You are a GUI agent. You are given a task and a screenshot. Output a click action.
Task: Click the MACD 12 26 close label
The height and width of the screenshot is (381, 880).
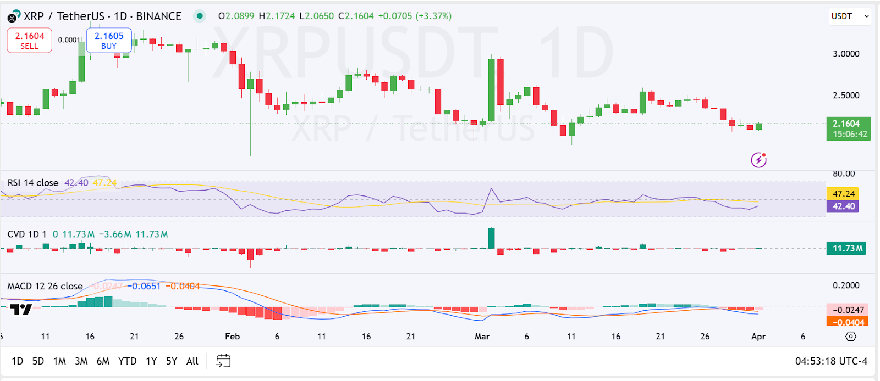[x=45, y=287]
